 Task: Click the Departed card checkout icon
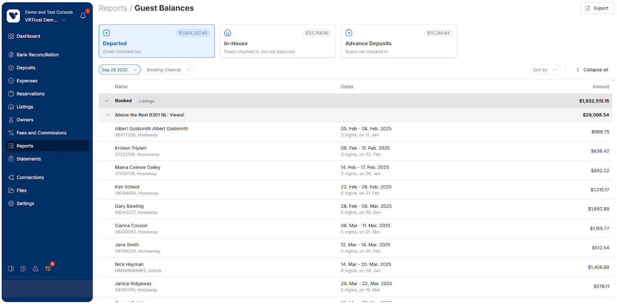pos(106,33)
